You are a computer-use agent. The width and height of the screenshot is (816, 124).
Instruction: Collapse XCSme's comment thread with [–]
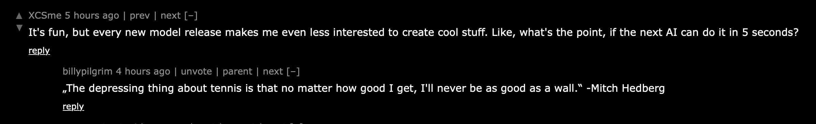191,16
